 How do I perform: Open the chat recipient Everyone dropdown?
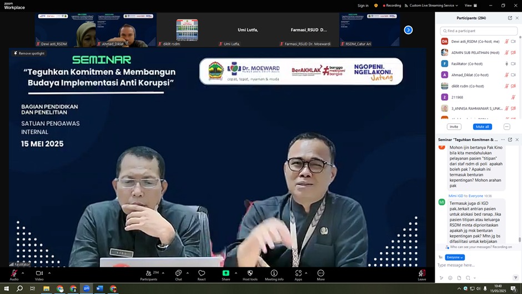coord(454,257)
